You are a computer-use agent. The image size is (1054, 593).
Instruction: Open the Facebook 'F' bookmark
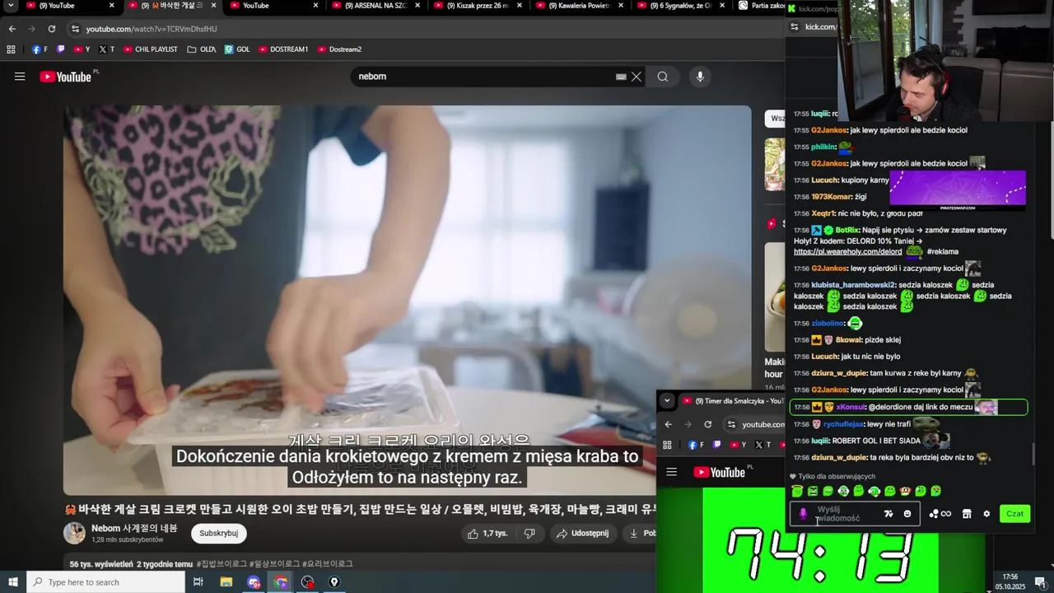click(40, 49)
